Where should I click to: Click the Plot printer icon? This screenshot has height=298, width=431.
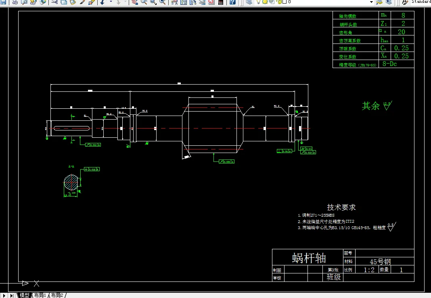[x=15, y=2]
